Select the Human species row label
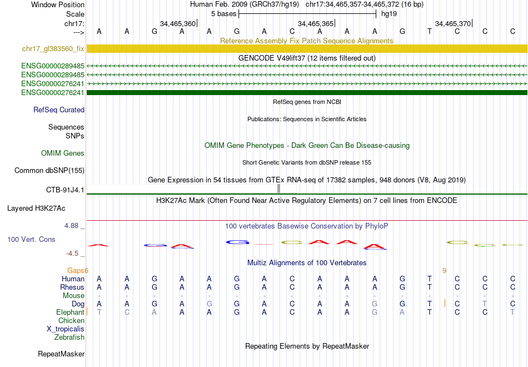Viewport: 528px width, 367px height. point(73,279)
